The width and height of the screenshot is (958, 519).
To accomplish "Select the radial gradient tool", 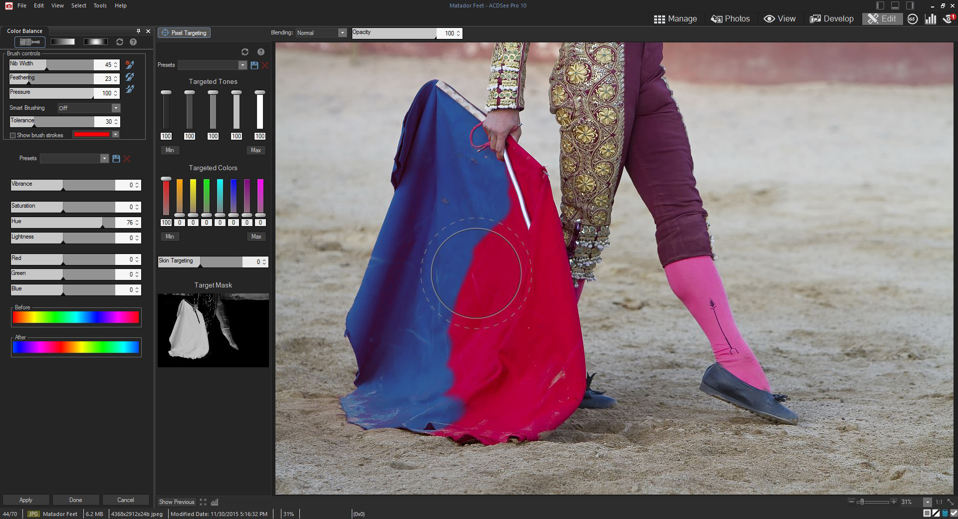I will pos(95,42).
